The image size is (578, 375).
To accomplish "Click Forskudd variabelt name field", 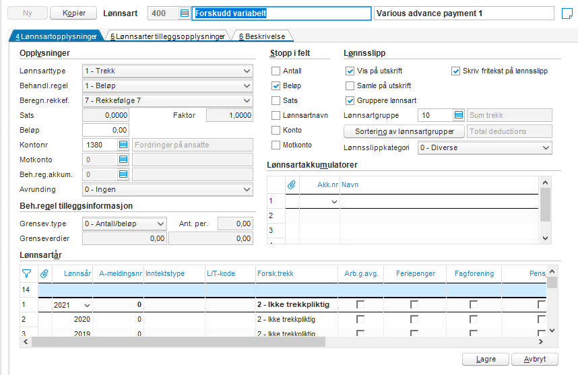I will [282, 13].
